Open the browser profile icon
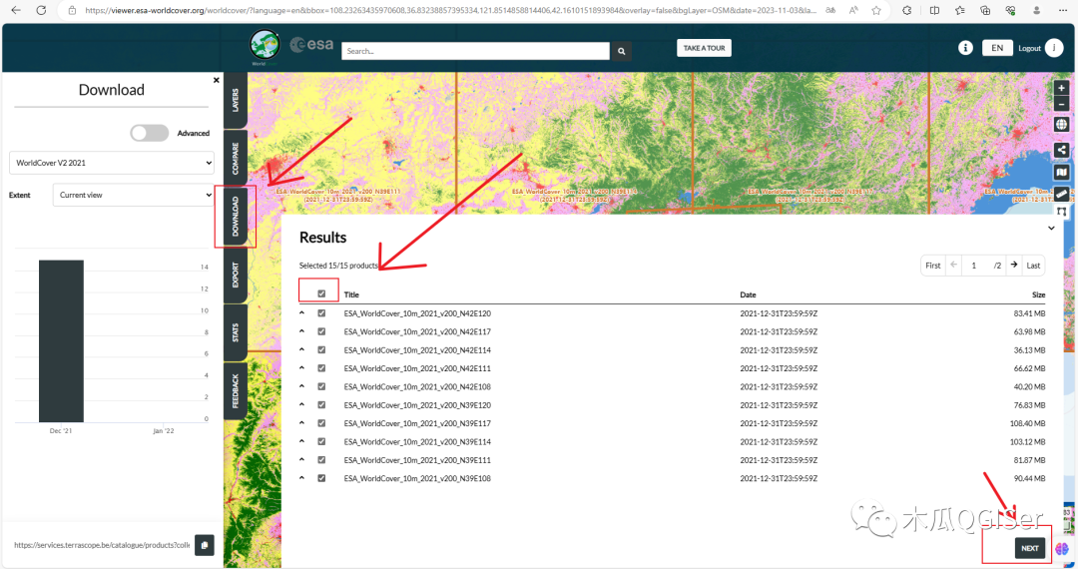Viewport: 1078px width, 569px height. 1037,10
